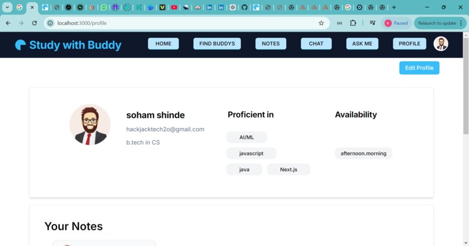Select PROFILE in the navbar

[410, 44]
